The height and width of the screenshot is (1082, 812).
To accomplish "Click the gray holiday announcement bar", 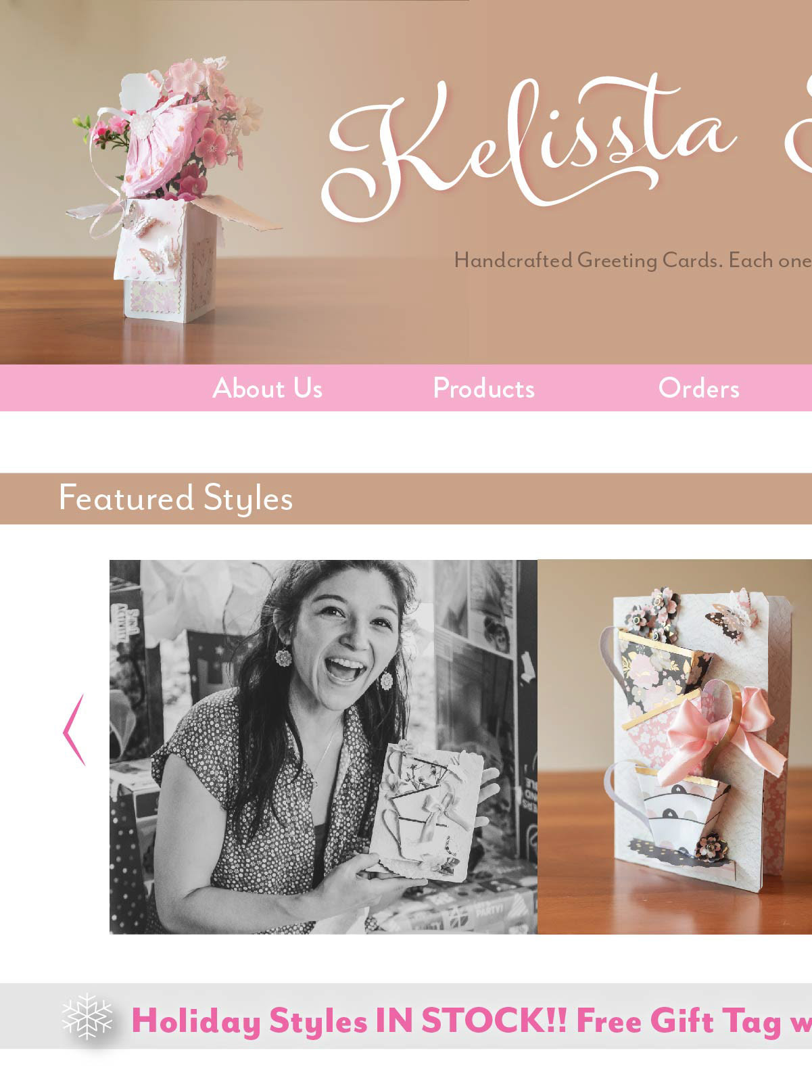I will tap(406, 1016).
